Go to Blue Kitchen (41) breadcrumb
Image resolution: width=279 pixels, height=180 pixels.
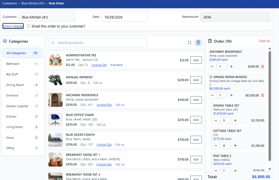click(x=33, y=3)
